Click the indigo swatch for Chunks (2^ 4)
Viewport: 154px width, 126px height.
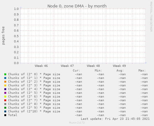pyautogui.click(x=5, y=89)
